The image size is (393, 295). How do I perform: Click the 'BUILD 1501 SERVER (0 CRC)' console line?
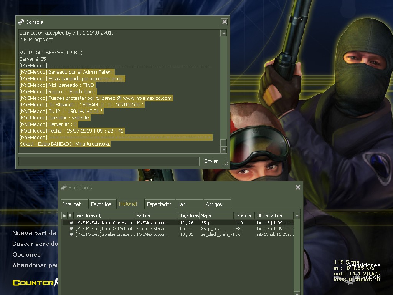[51, 52]
